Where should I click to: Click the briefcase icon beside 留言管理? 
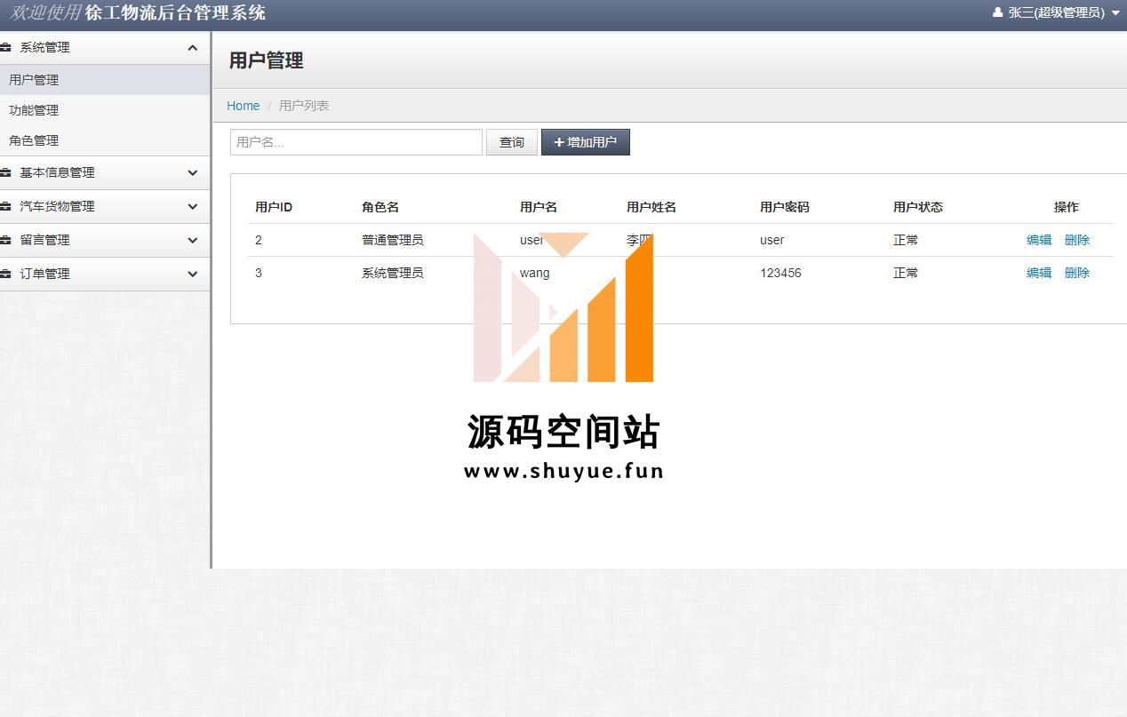5,241
